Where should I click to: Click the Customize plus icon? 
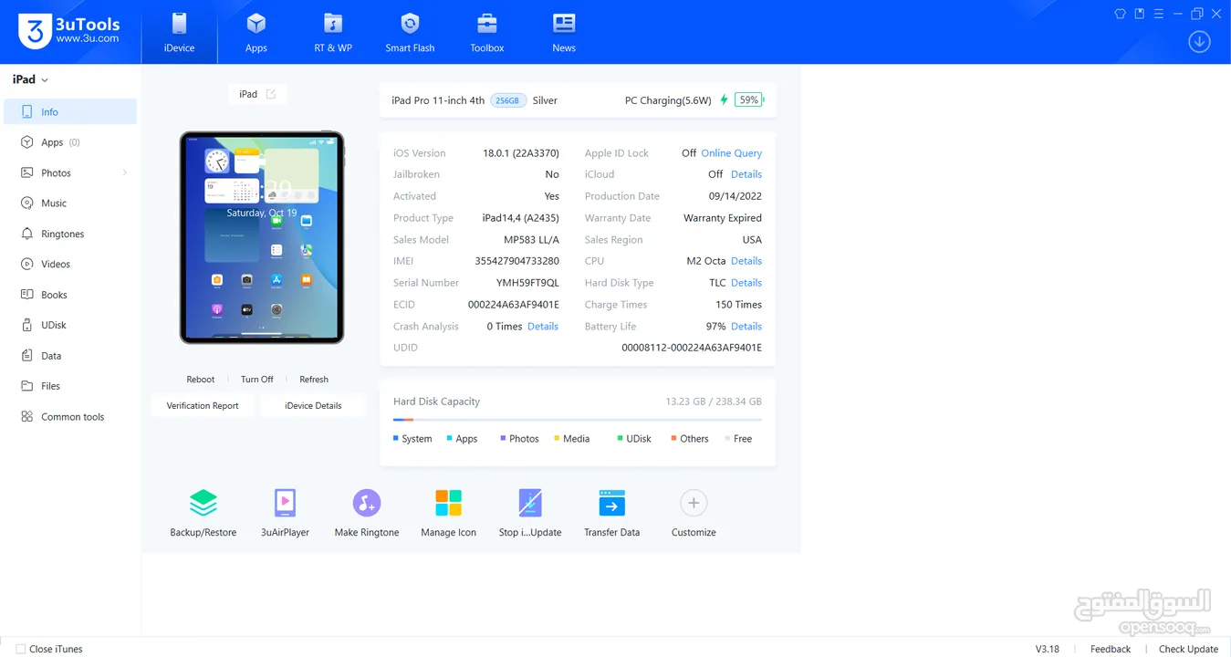coord(694,503)
